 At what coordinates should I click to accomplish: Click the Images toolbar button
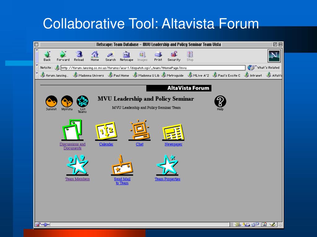click(142, 56)
